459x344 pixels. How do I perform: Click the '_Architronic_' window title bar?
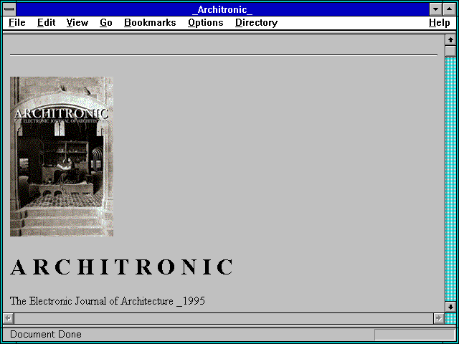222,9
